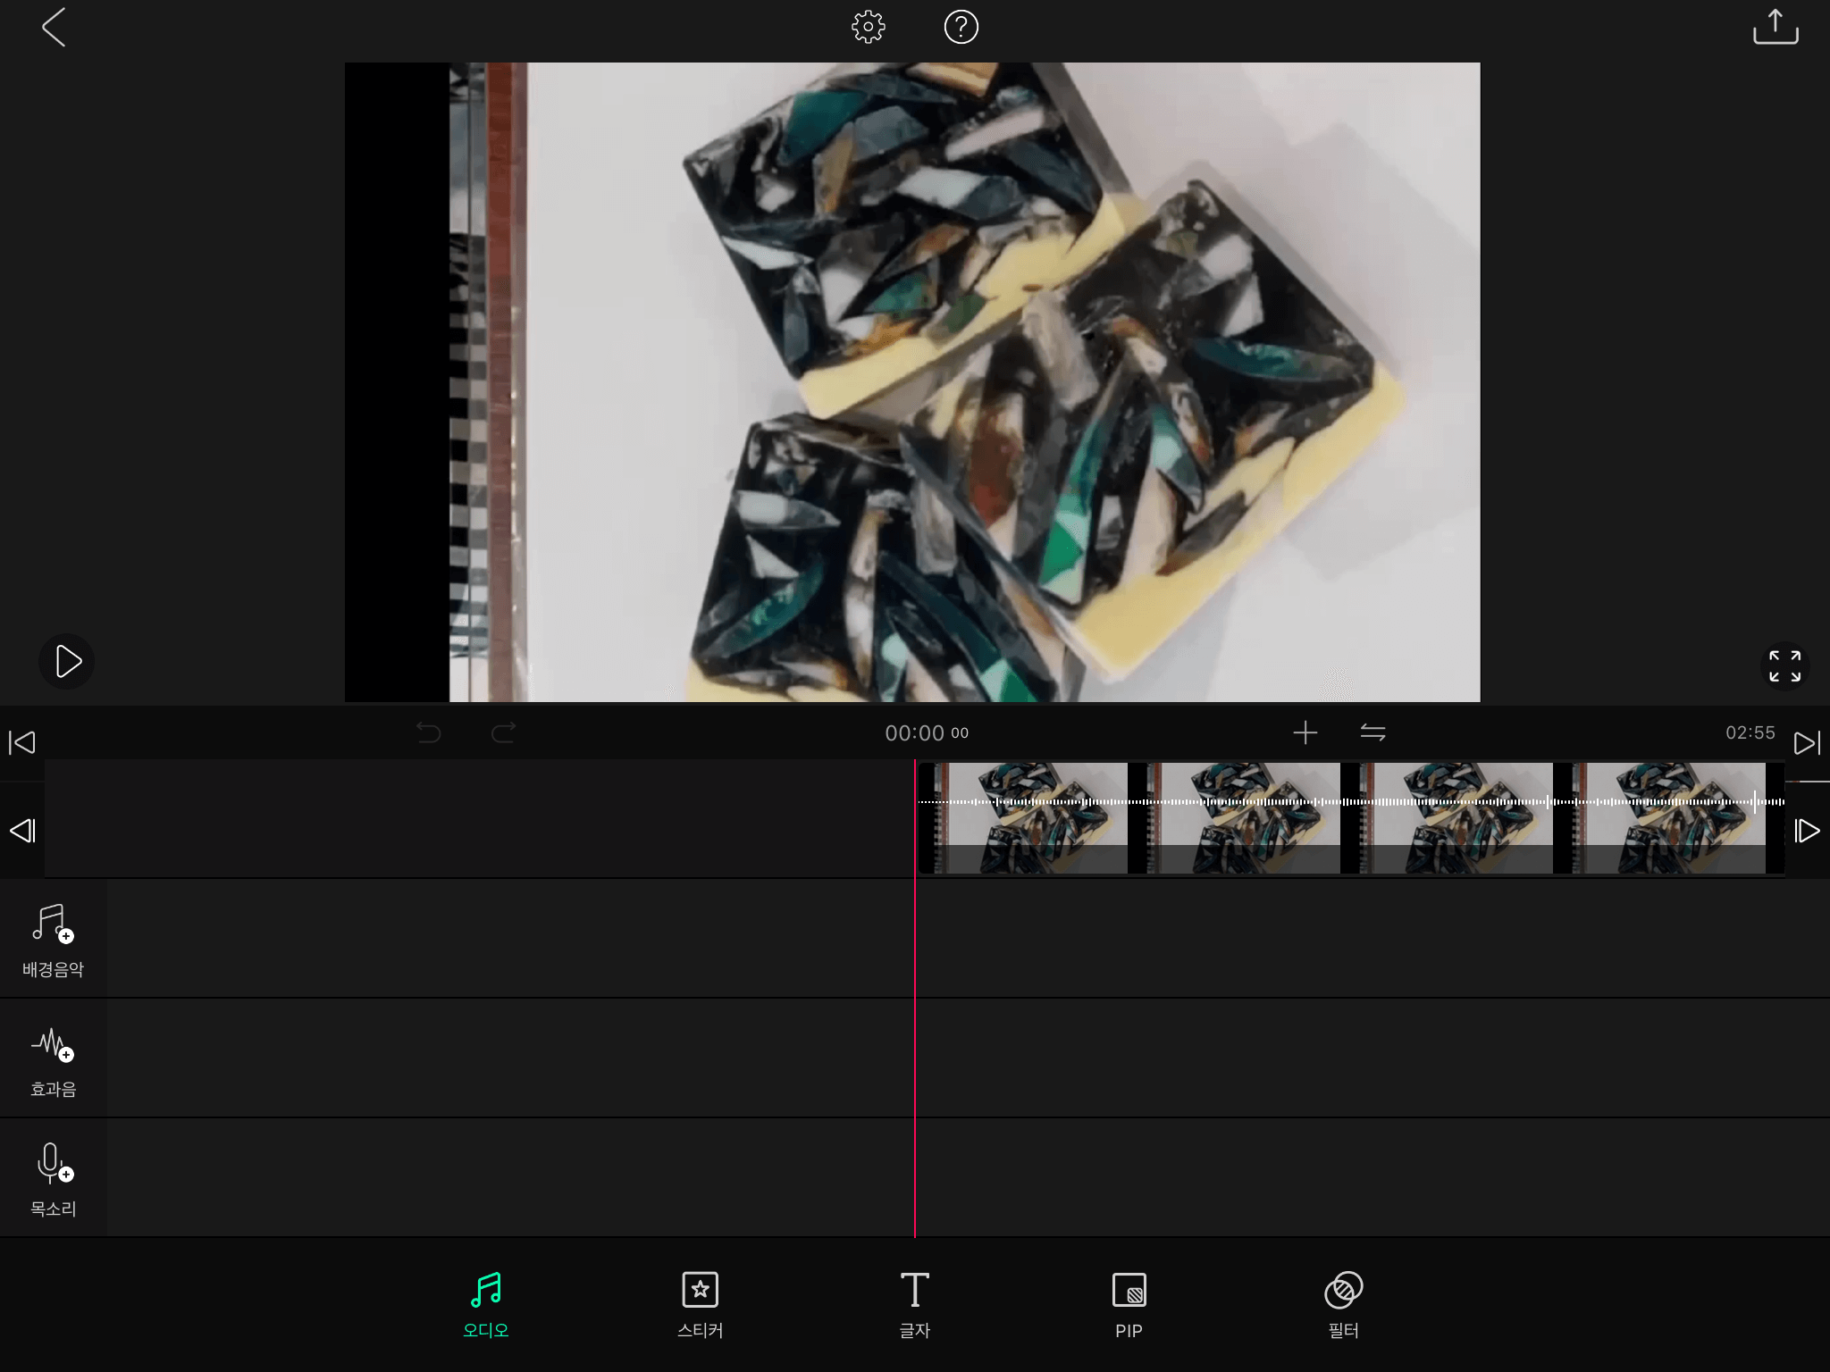The height and width of the screenshot is (1372, 1830).
Task: Play the video preview
Action: 67,662
